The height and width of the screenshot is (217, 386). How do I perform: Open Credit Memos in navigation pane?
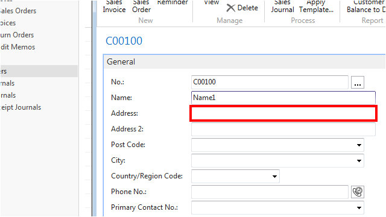tap(17, 47)
